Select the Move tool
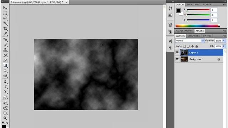Image resolution: width=228 pixels, height=128 pixels. [5, 8]
